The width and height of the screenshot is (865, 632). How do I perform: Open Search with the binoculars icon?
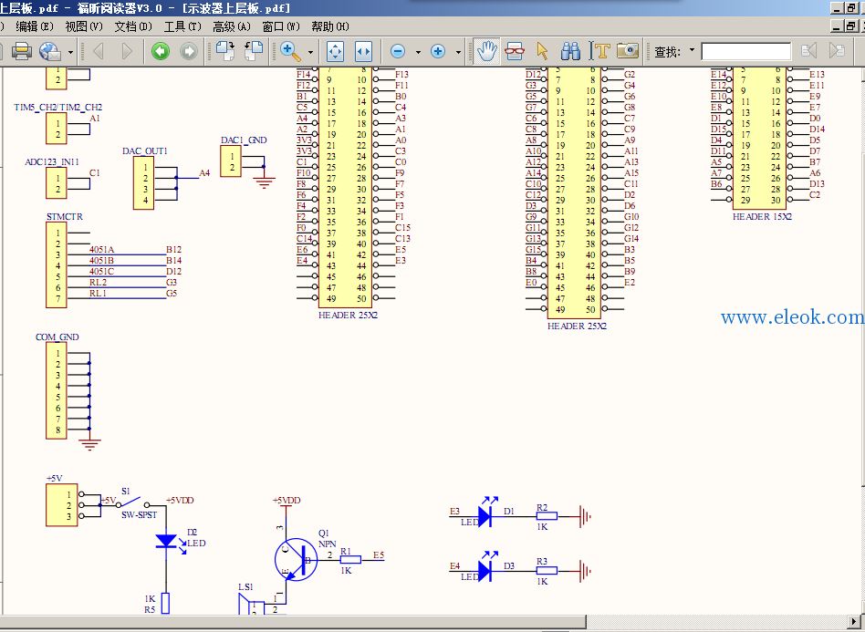570,51
